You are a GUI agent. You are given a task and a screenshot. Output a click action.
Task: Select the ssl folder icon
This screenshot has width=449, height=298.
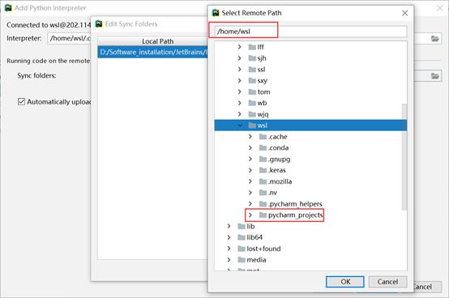pos(252,69)
